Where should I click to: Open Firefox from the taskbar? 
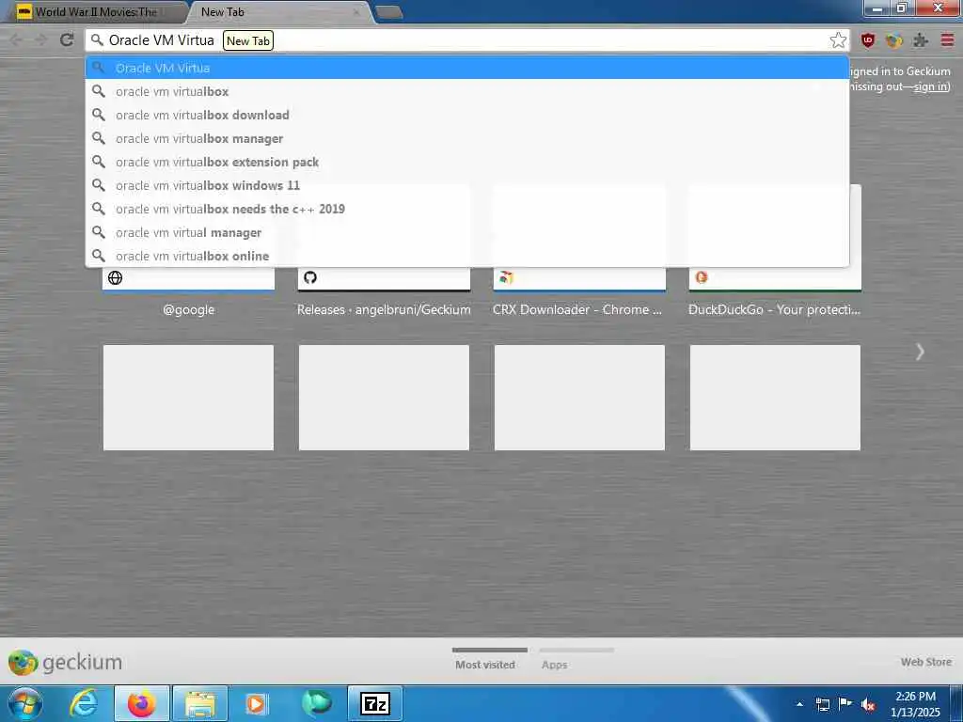click(x=142, y=703)
